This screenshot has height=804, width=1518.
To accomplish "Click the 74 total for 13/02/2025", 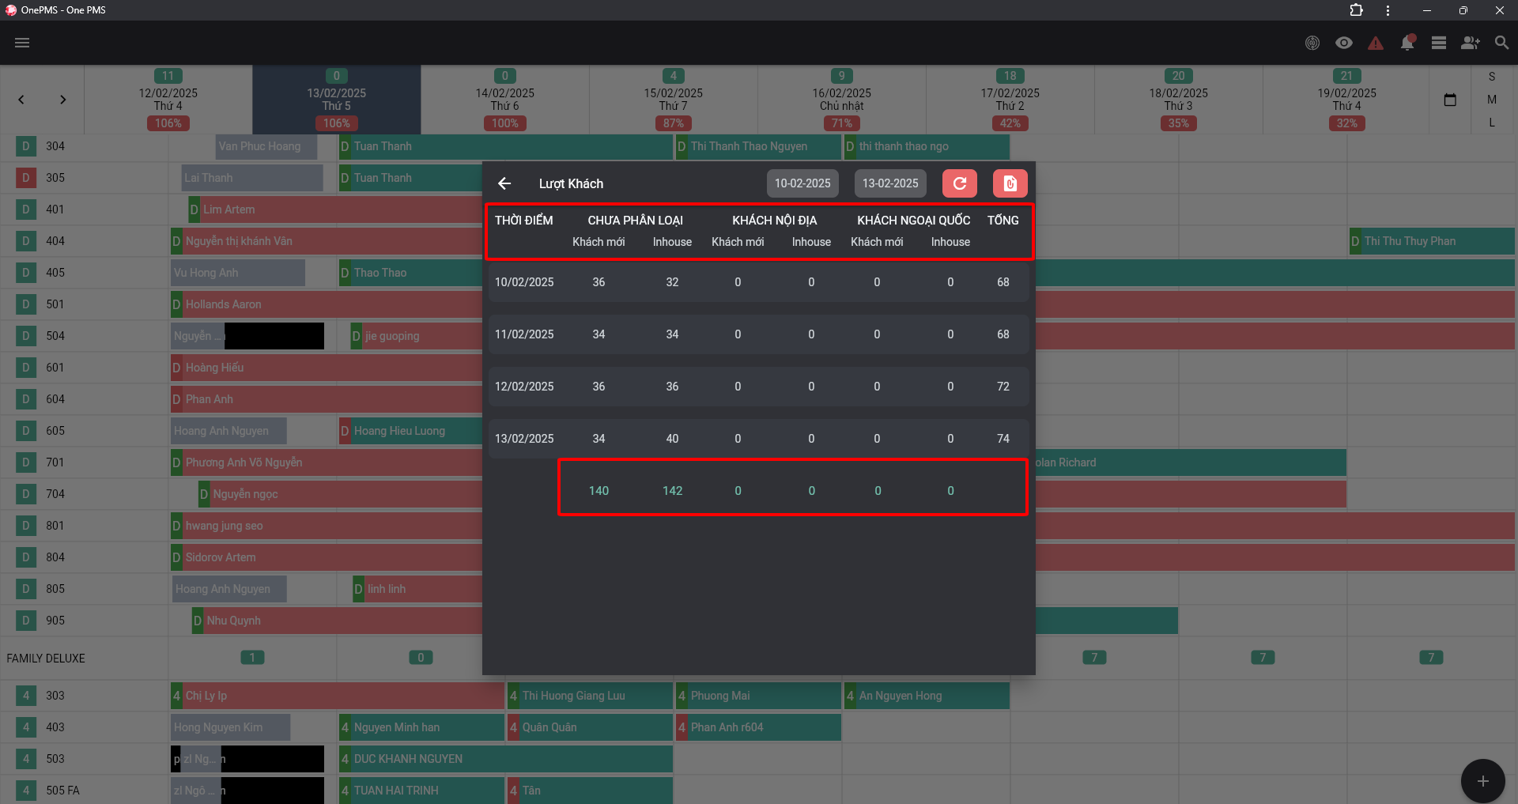I will click(x=1003, y=439).
